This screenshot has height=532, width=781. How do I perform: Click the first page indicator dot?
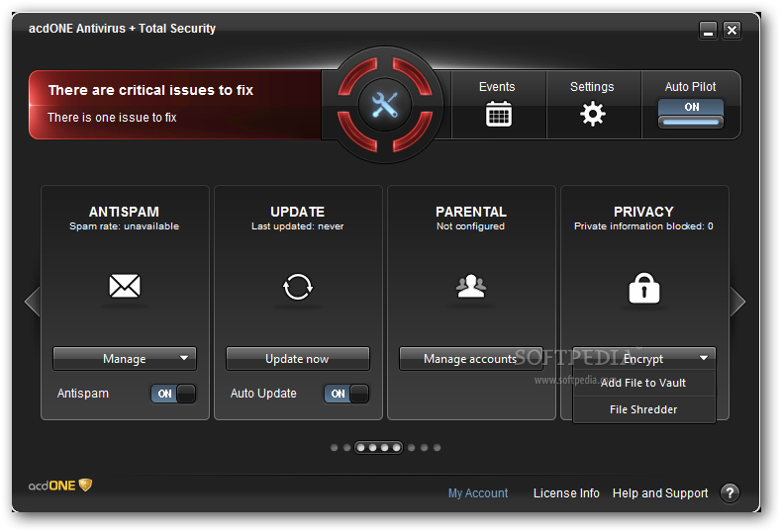coord(335,448)
